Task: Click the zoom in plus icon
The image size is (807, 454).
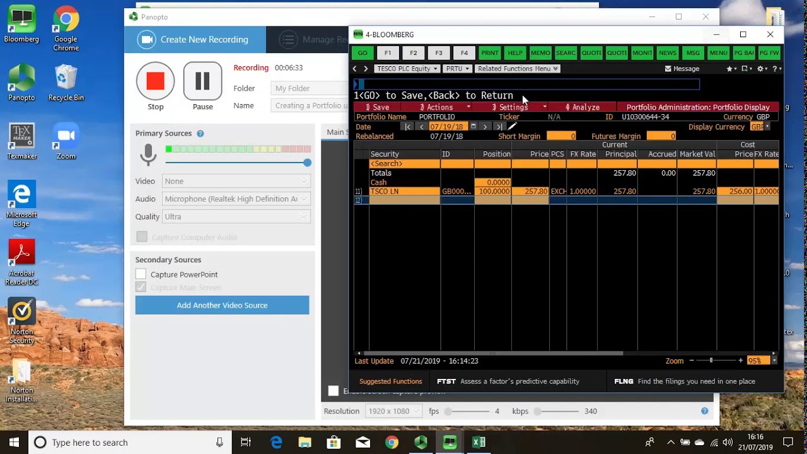Action: pyautogui.click(x=741, y=361)
